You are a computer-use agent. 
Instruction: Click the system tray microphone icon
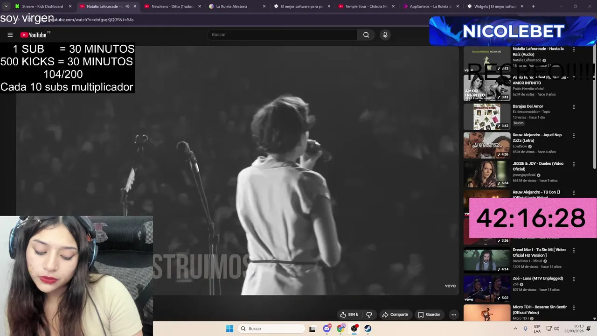[526, 329]
